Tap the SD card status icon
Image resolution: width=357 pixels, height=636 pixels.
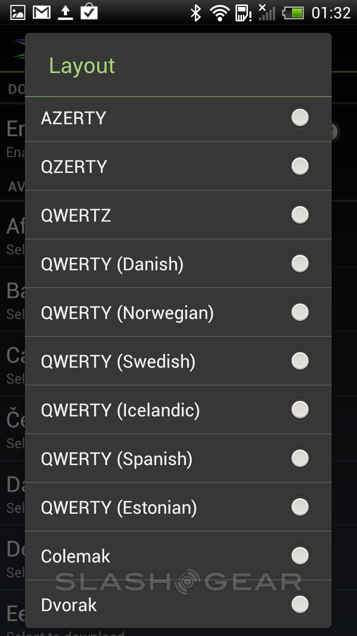click(x=242, y=13)
